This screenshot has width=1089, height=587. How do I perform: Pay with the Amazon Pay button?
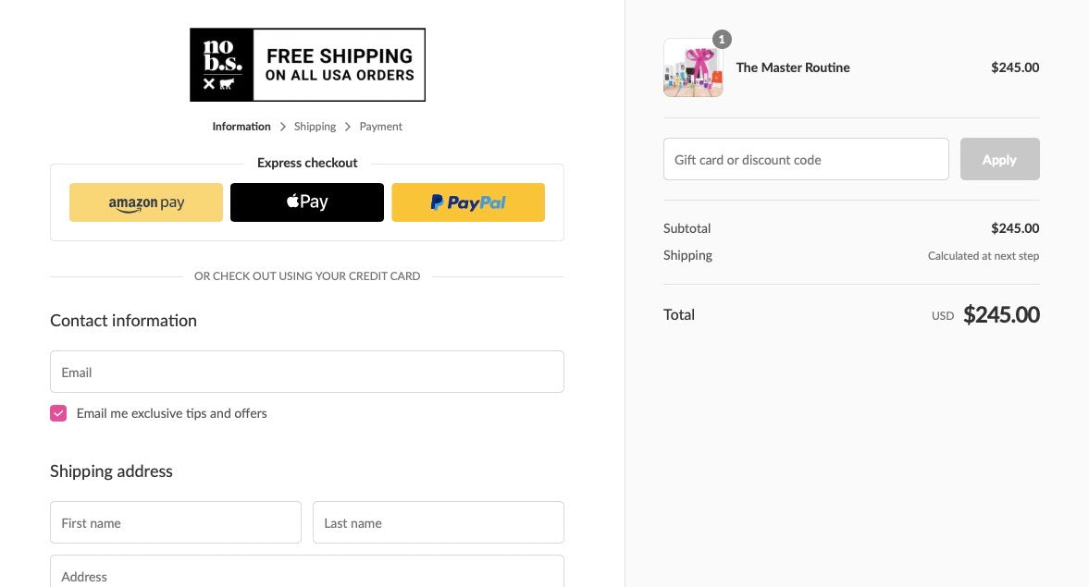[146, 202]
